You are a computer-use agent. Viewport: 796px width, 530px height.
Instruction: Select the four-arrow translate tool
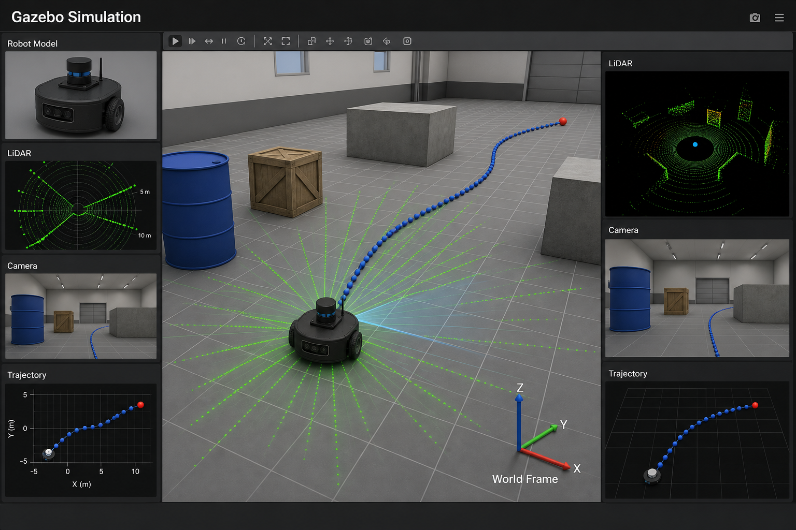tap(330, 41)
